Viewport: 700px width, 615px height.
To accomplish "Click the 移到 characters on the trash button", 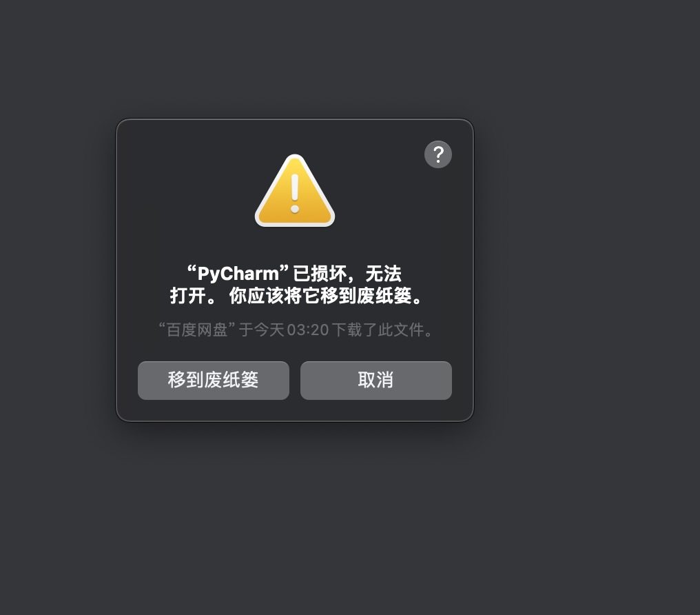I will click(x=186, y=380).
